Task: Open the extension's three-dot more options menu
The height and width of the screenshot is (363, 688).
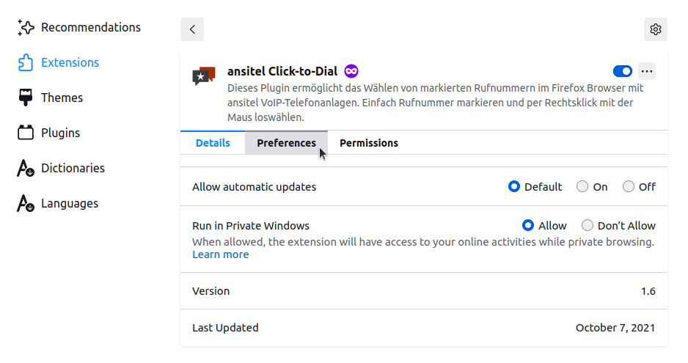Action: [647, 71]
